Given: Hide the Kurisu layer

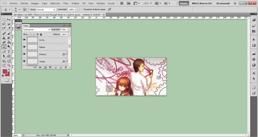Looking at the screenshot, I should 24,40.
